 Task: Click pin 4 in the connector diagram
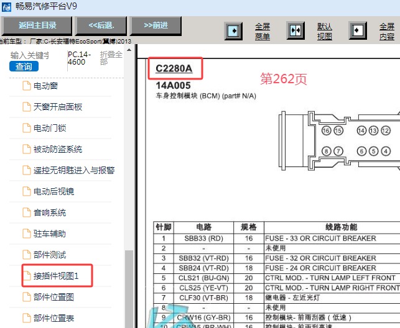click(386, 152)
